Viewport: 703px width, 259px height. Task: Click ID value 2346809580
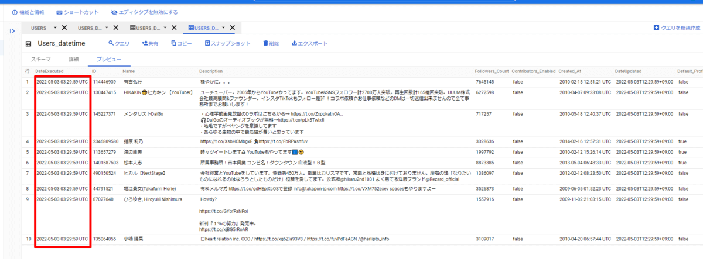click(106, 141)
